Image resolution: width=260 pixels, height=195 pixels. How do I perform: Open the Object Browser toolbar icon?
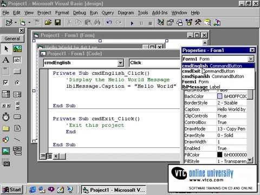(x=189, y=23)
